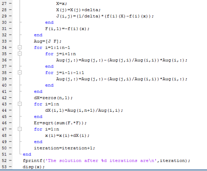The image size is (207, 171).
Task: Click line number 47 in the gutter
Action: 4,129
